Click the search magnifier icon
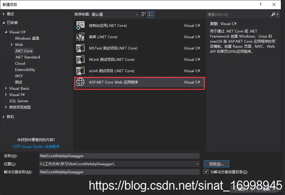This screenshot has width=285, height=195. click(x=273, y=14)
